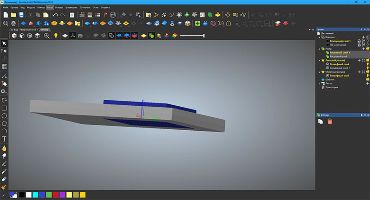Open the Файл menu
The width and height of the screenshot is (370, 200).
[6, 7]
